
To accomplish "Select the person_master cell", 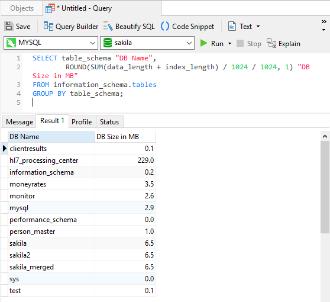I will pos(51,232).
